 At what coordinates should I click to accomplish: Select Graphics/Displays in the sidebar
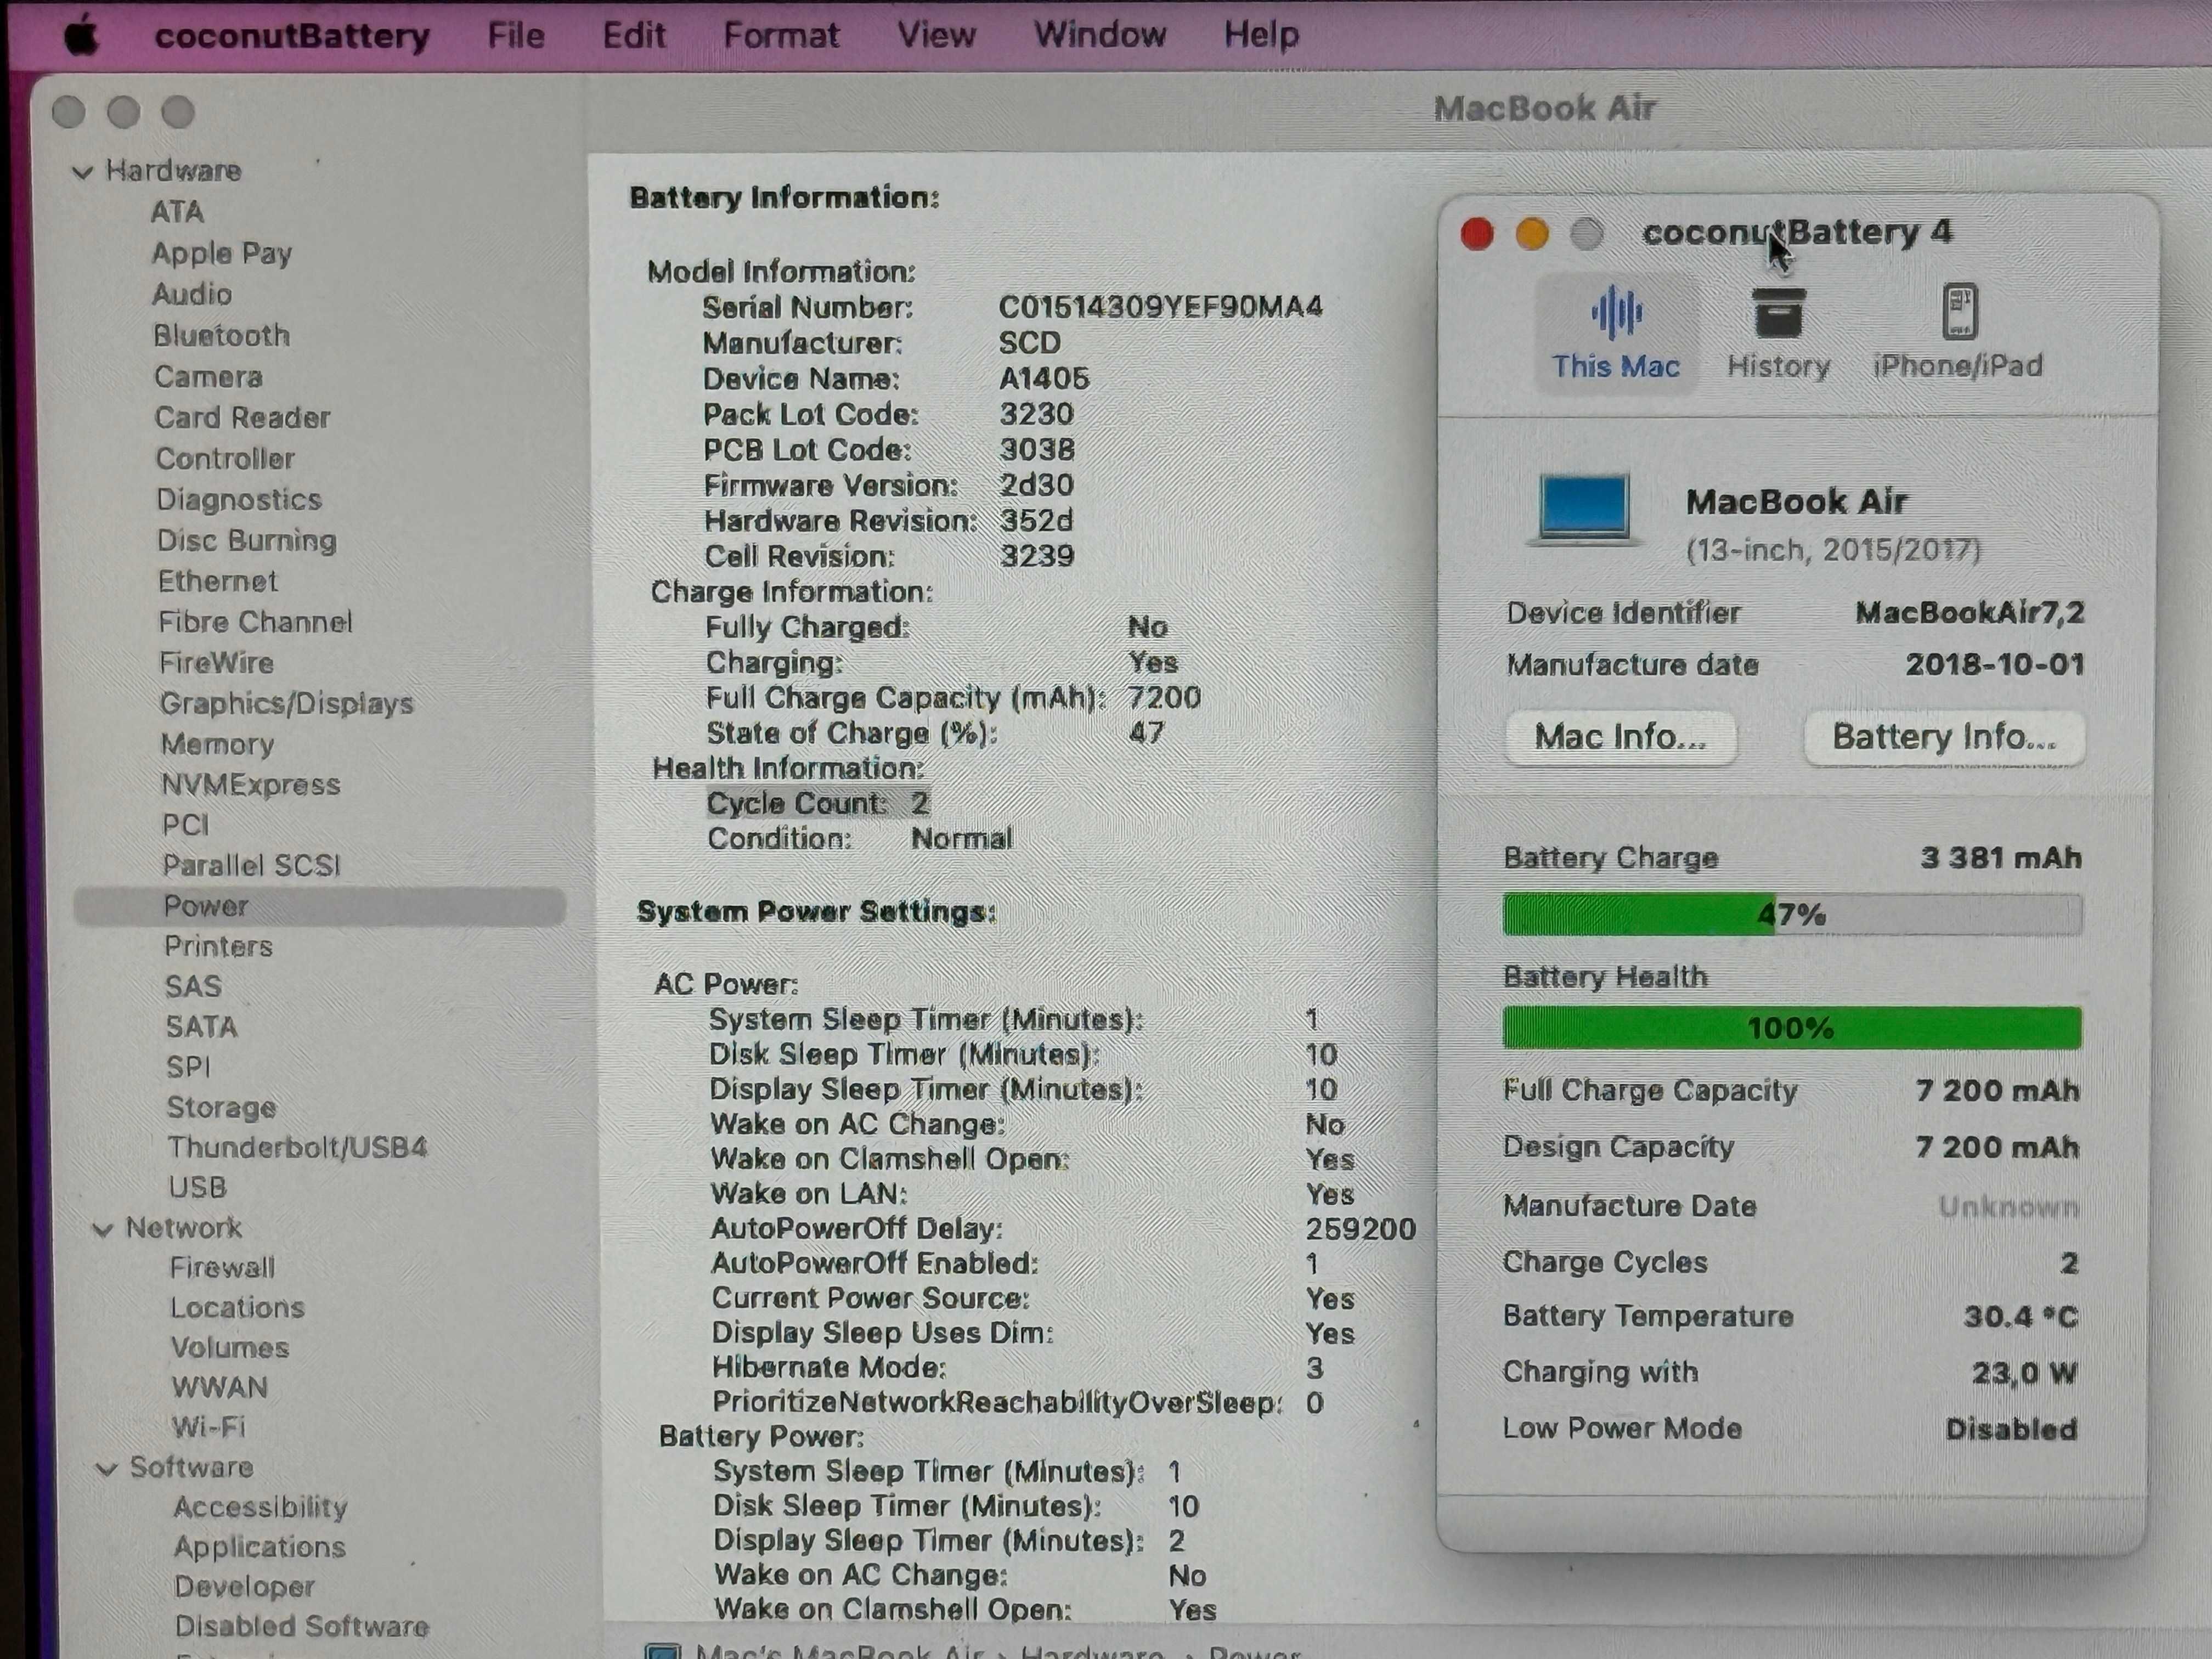[287, 704]
